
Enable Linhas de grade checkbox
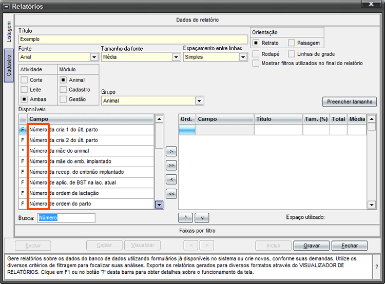pos(292,54)
